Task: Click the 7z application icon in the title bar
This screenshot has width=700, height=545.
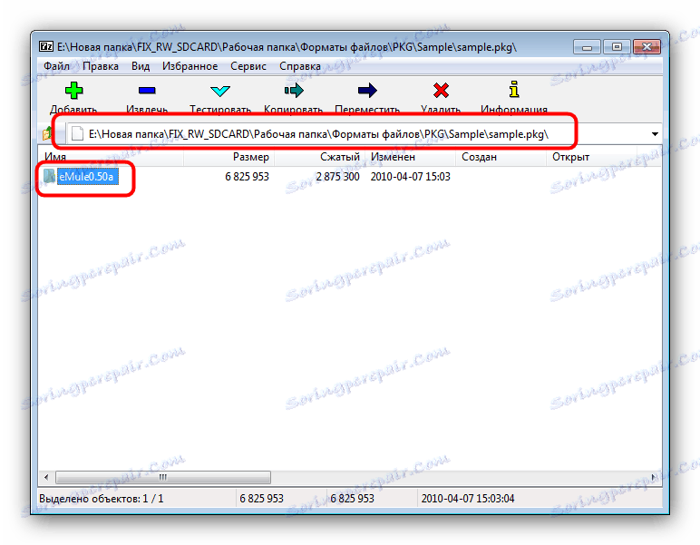Action: pyautogui.click(x=46, y=46)
